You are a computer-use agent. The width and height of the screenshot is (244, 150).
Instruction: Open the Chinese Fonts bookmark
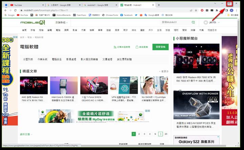(110, 15)
